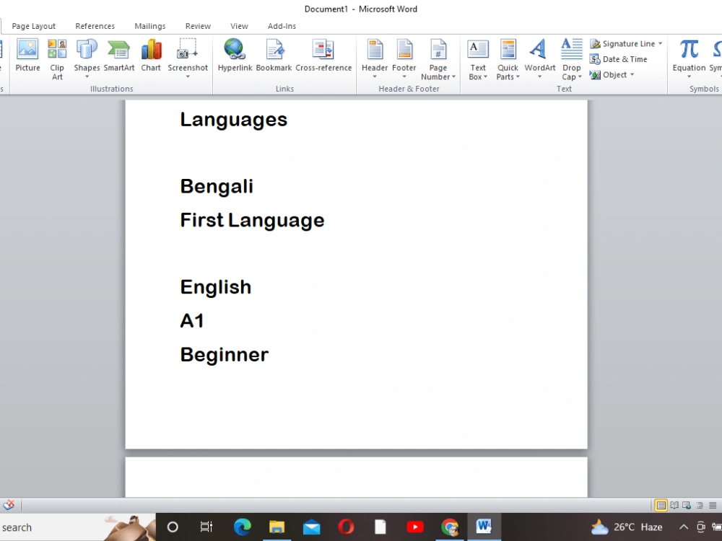This screenshot has height=541, width=722.
Task: Expand the Header dropdown arrow
Action: pos(374,77)
